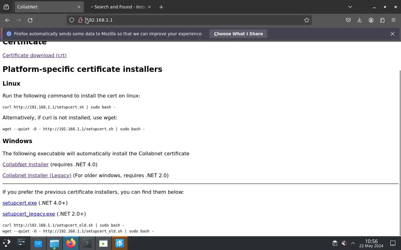This screenshot has width=401, height=250.
Task: Click the Choose What I Share button
Action: 238,34
